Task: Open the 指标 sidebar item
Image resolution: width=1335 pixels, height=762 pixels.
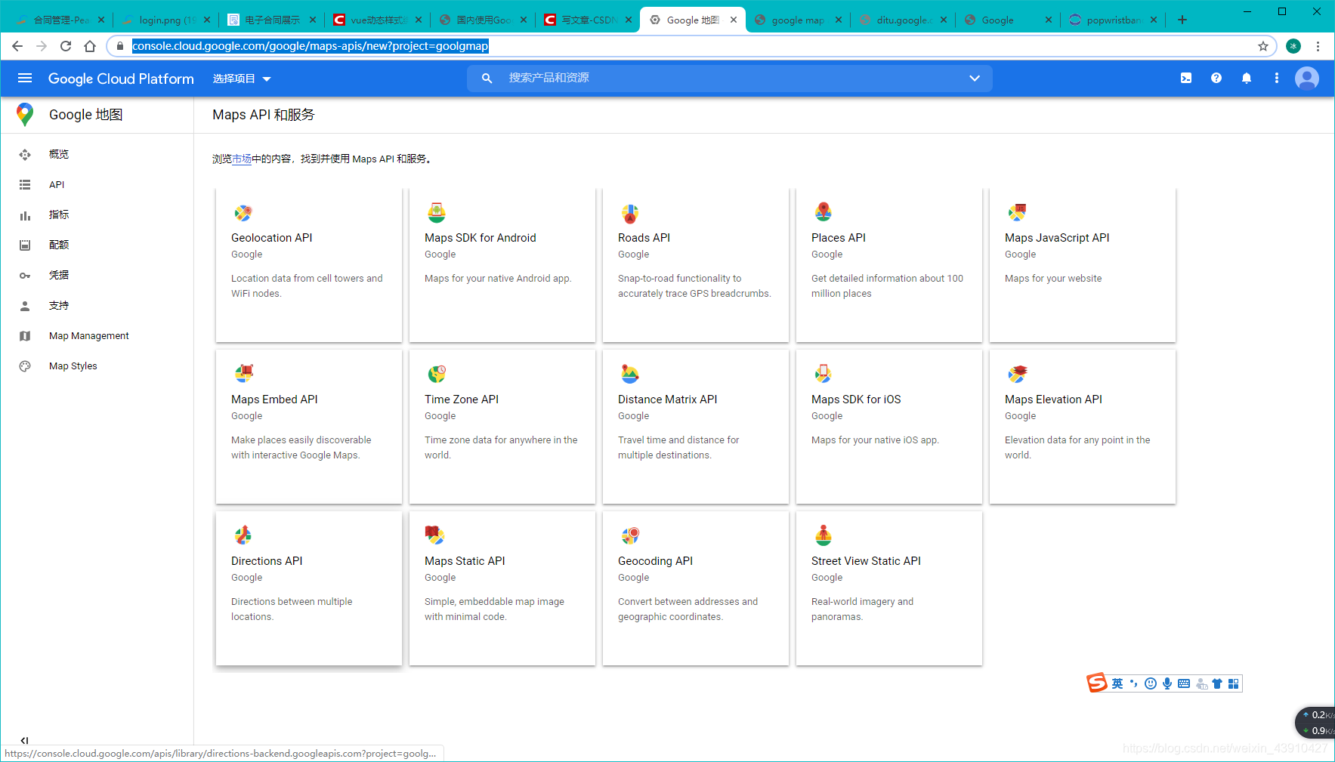Action: point(59,214)
